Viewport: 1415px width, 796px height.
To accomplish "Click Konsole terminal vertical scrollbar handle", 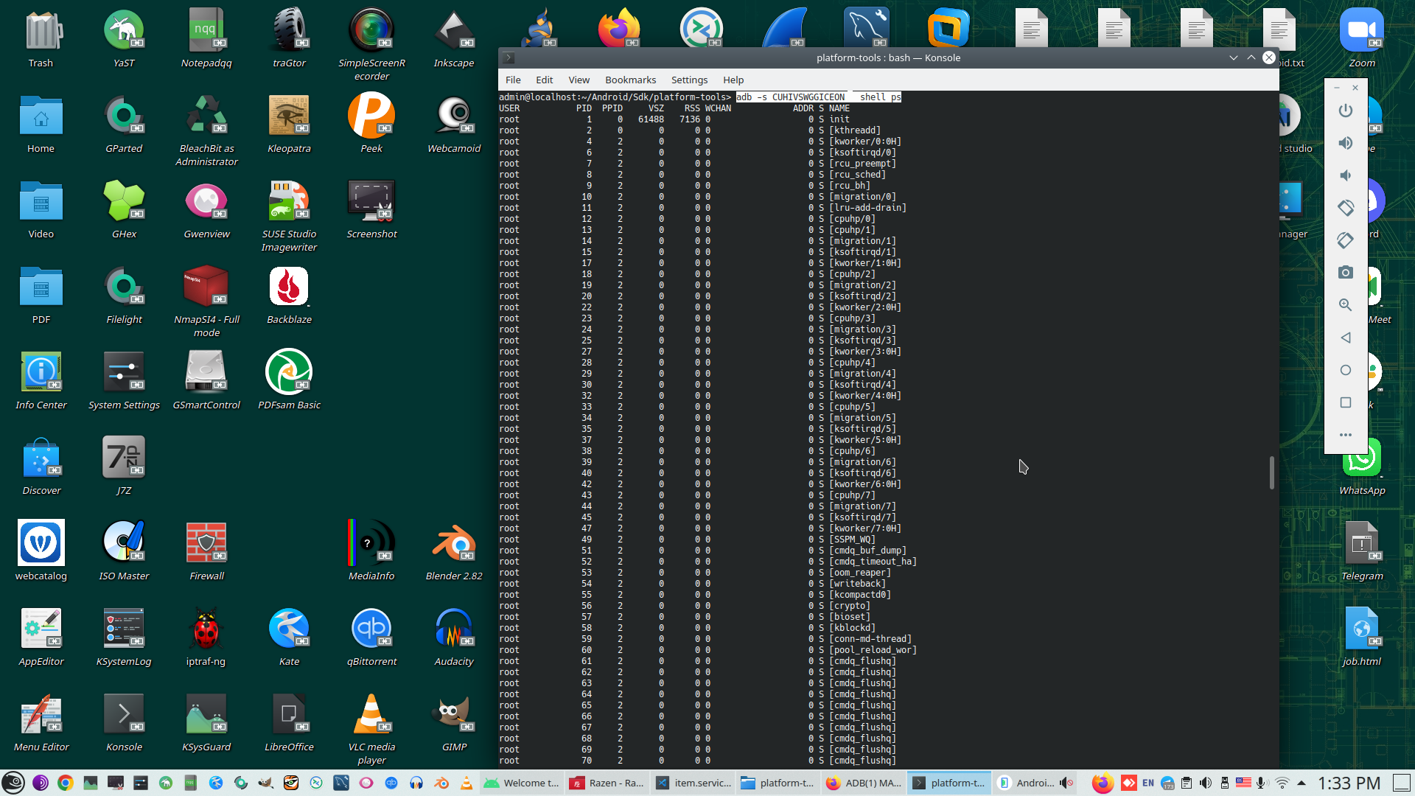I will coord(1271,472).
